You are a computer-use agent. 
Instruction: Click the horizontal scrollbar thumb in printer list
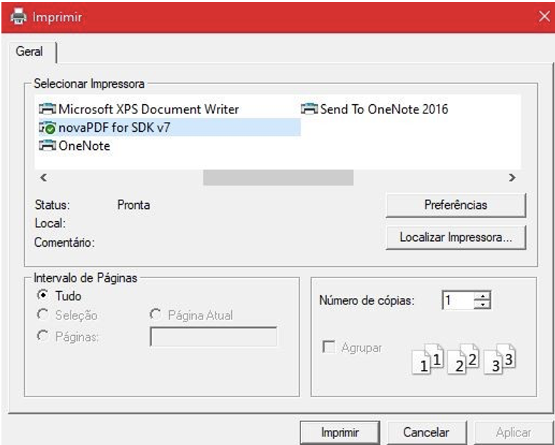click(x=277, y=178)
